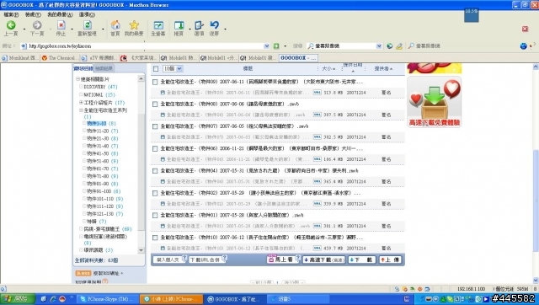Check the box for 物件10 2007-06-12 file
Image resolution: width=539 pixels, height=305 pixels.
155,238
